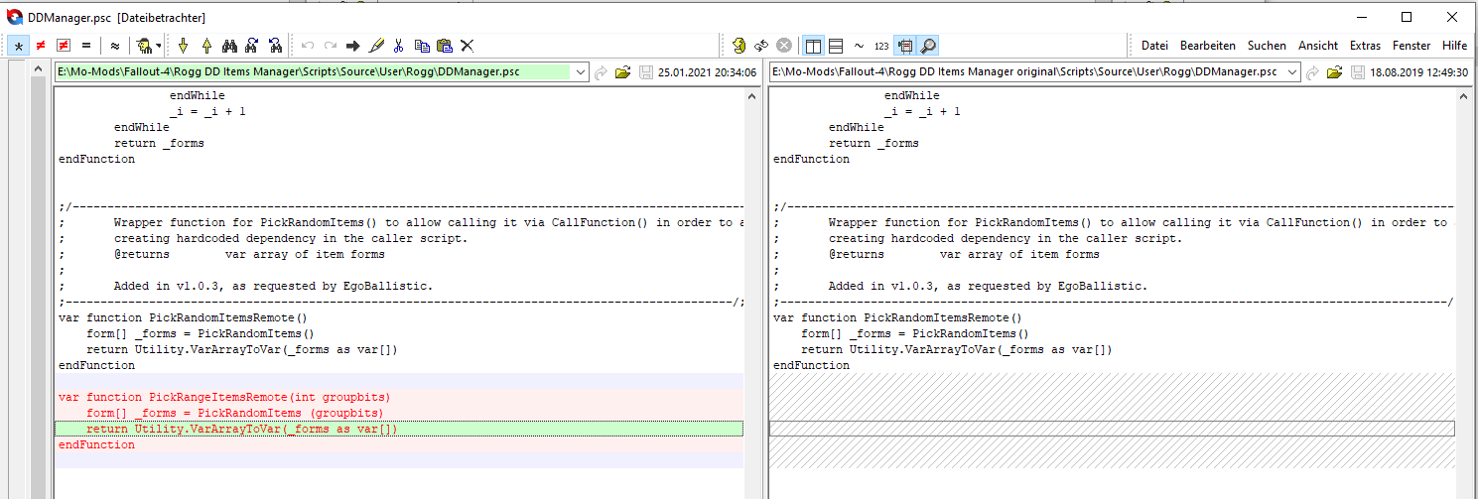Open the find binoculars tool
The width and height of the screenshot is (1478, 499).
pyautogui.click(x=229, y=46)
